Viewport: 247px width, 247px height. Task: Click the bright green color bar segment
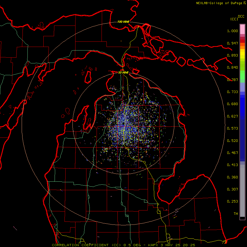click(x=242, y=75)
